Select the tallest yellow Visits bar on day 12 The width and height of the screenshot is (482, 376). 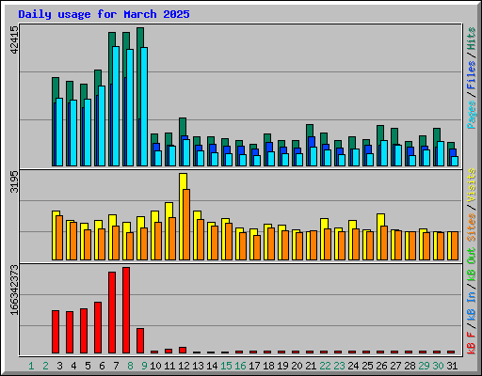[183, 216]
